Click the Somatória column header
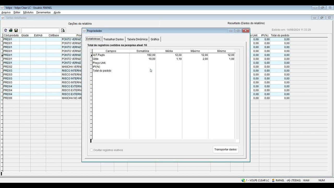This screenshot has width=334, height=188. pos(143,51)
